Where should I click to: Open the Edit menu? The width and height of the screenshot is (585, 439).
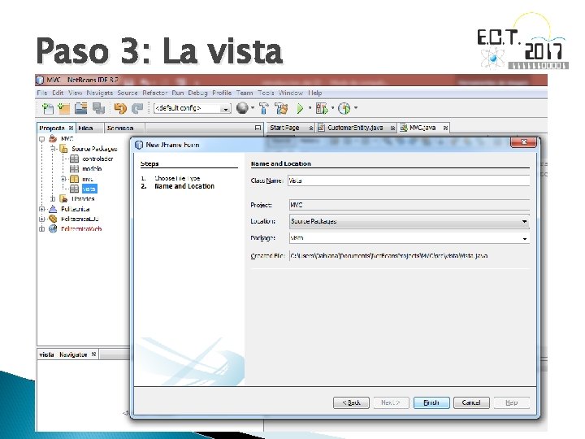pyautogui.click(x=58, y=93)
